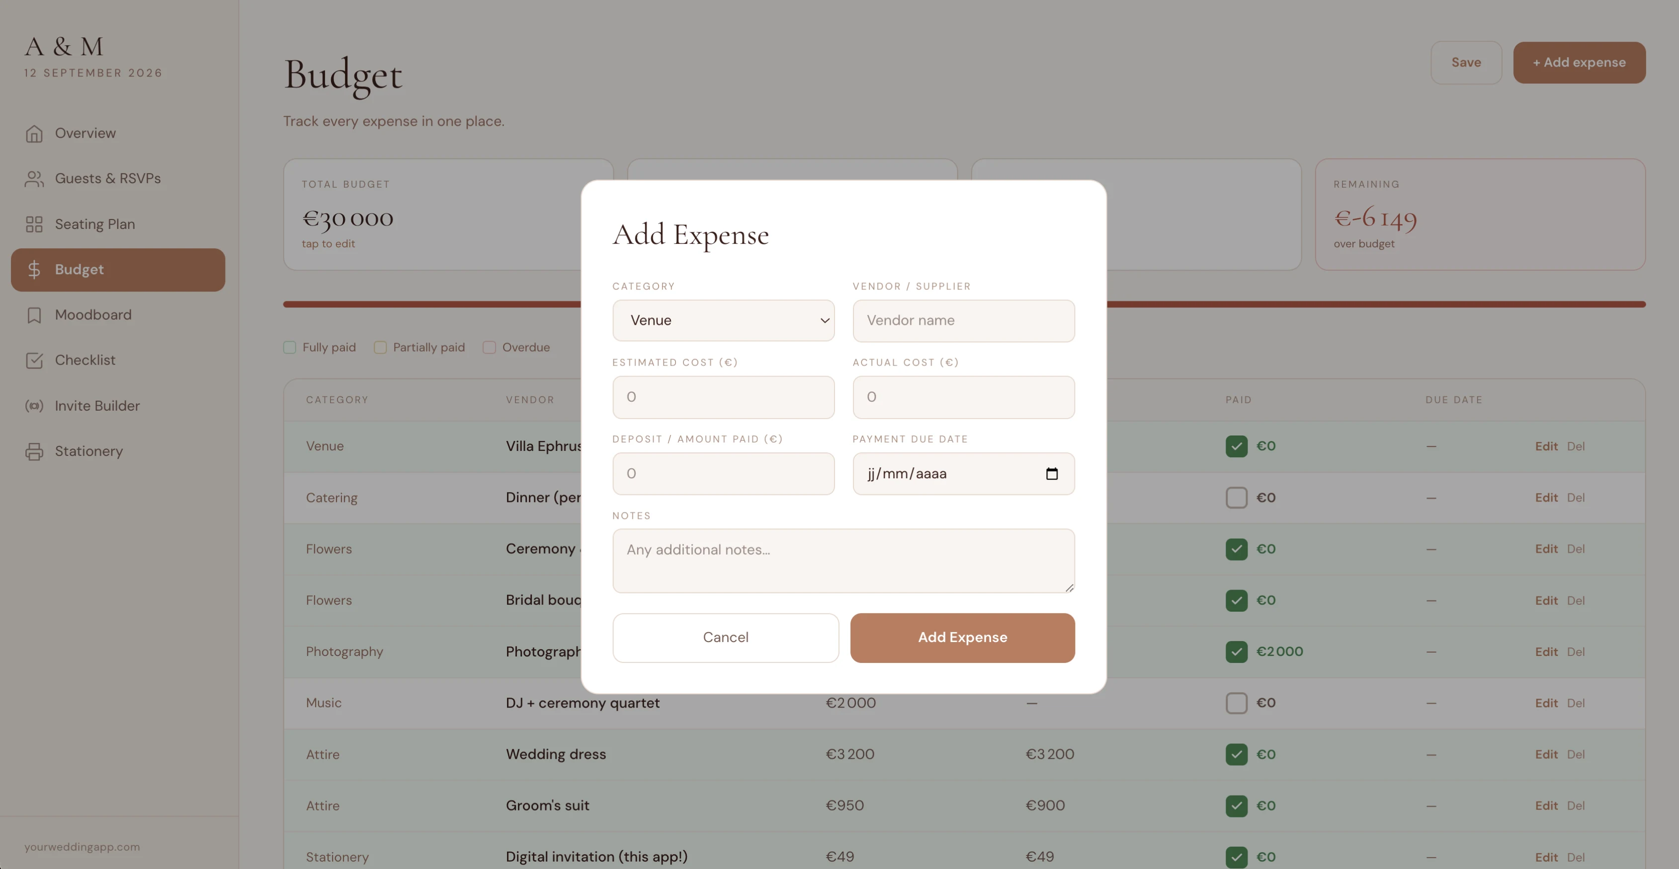Delete the Groom's suit row
This screenshot has width=1679, height=869.
pos(1575,806)
